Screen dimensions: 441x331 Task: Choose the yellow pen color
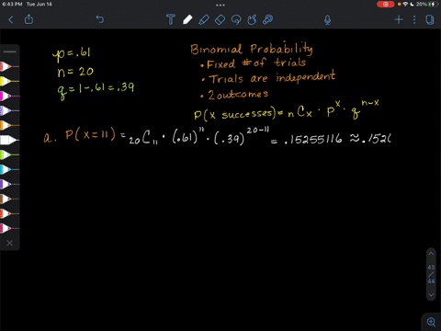[x=9, y=81]
